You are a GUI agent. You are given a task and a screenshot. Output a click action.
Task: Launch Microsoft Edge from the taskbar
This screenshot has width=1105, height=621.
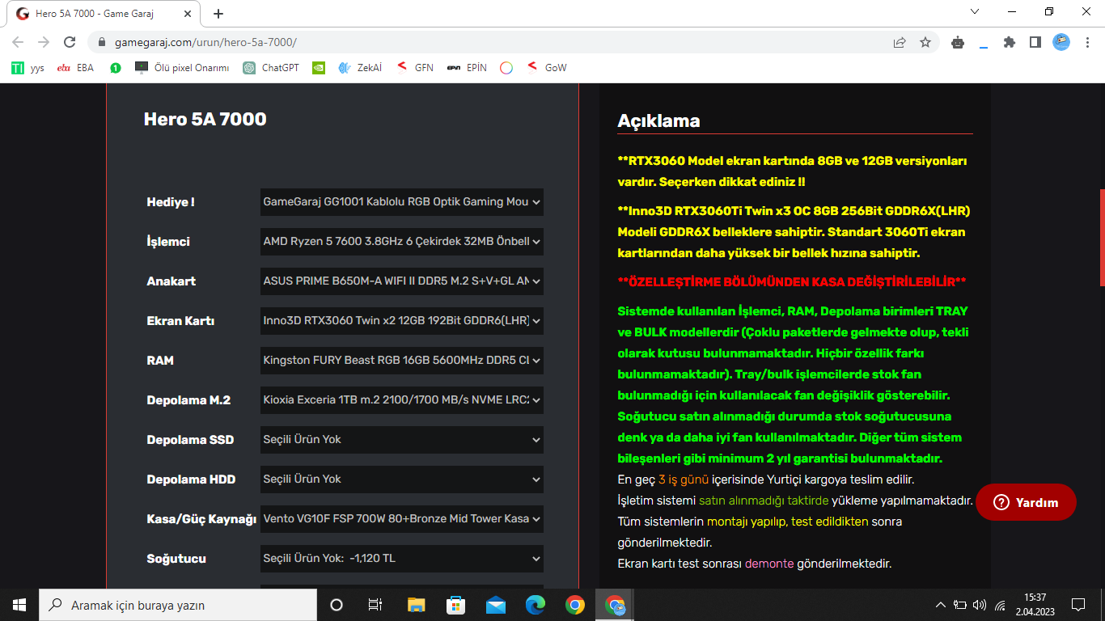tap(536, 605)
